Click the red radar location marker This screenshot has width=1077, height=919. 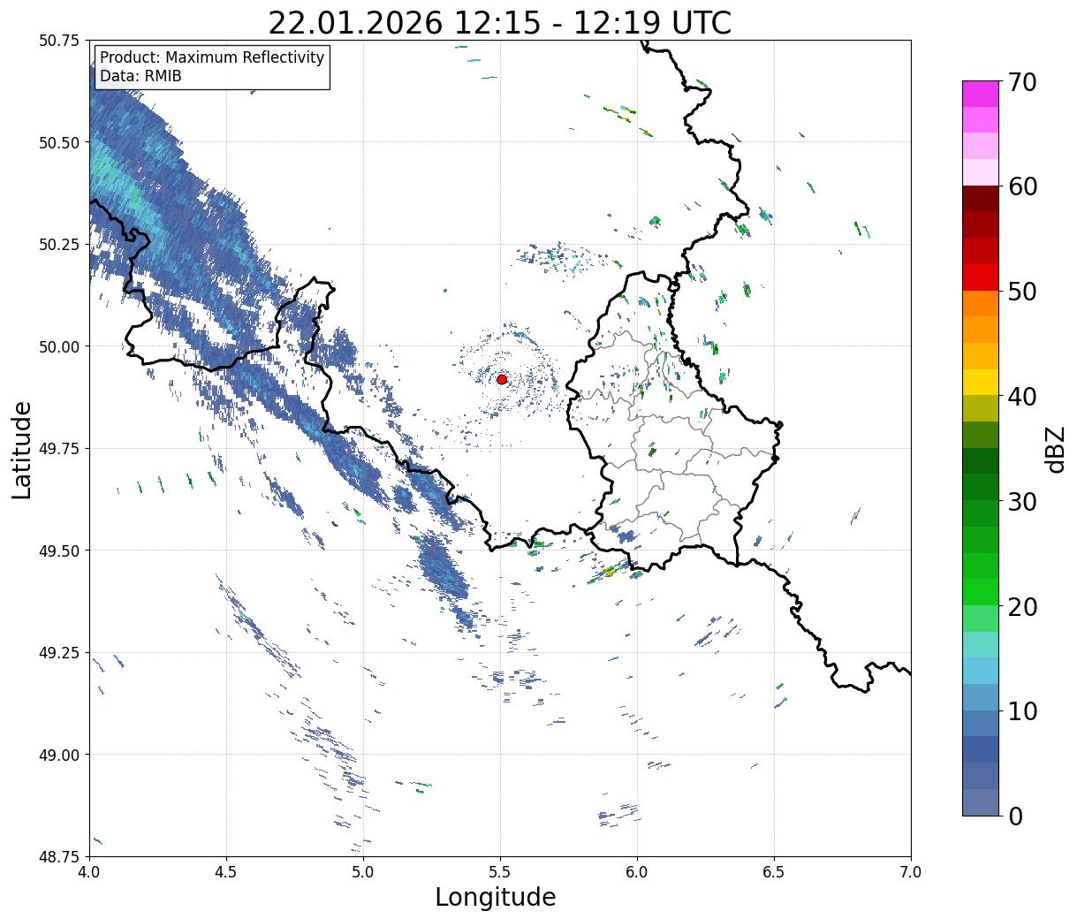point(502,379)
